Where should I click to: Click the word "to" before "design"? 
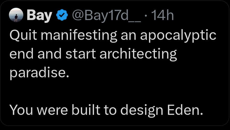(112, 111)
